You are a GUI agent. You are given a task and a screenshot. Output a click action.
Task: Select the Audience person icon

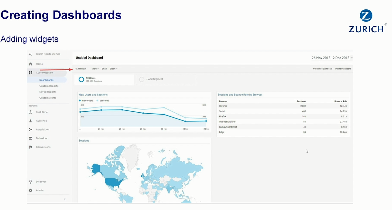tap(30, 121)
